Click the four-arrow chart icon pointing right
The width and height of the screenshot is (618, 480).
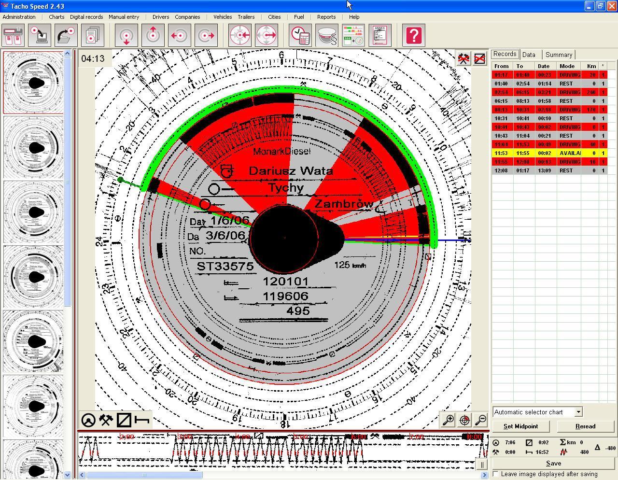point(266,36)
